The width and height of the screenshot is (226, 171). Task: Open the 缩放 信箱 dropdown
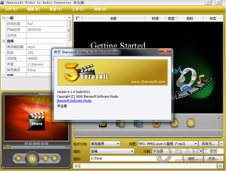112,151
